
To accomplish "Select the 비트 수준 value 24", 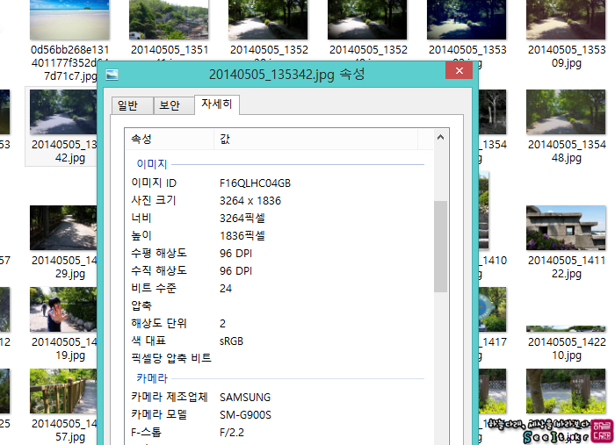I will pyautogui.click(x=226, y=289).
